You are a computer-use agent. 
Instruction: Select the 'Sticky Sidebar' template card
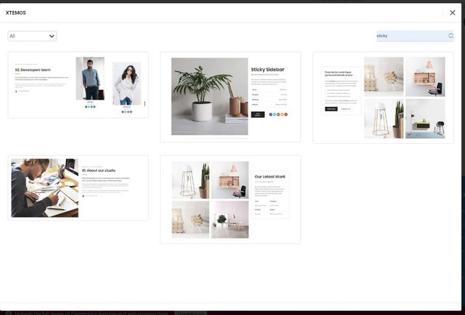tap(230, 97)
